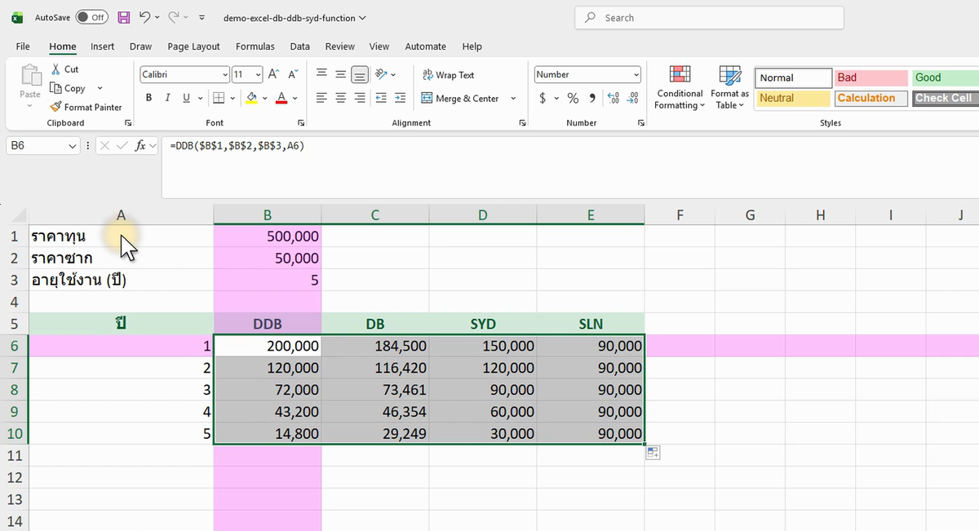Viewport: 979px width, 531px height.
Task: Apply the Good cell style
Action: [x=946, y=77]
